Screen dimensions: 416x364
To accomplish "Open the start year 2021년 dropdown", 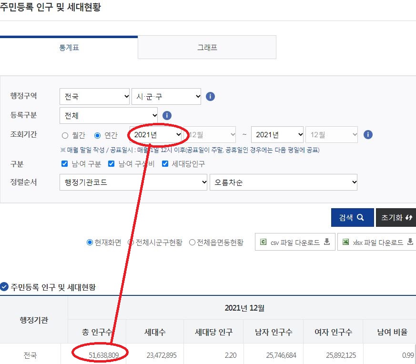I will coord(156,134).
